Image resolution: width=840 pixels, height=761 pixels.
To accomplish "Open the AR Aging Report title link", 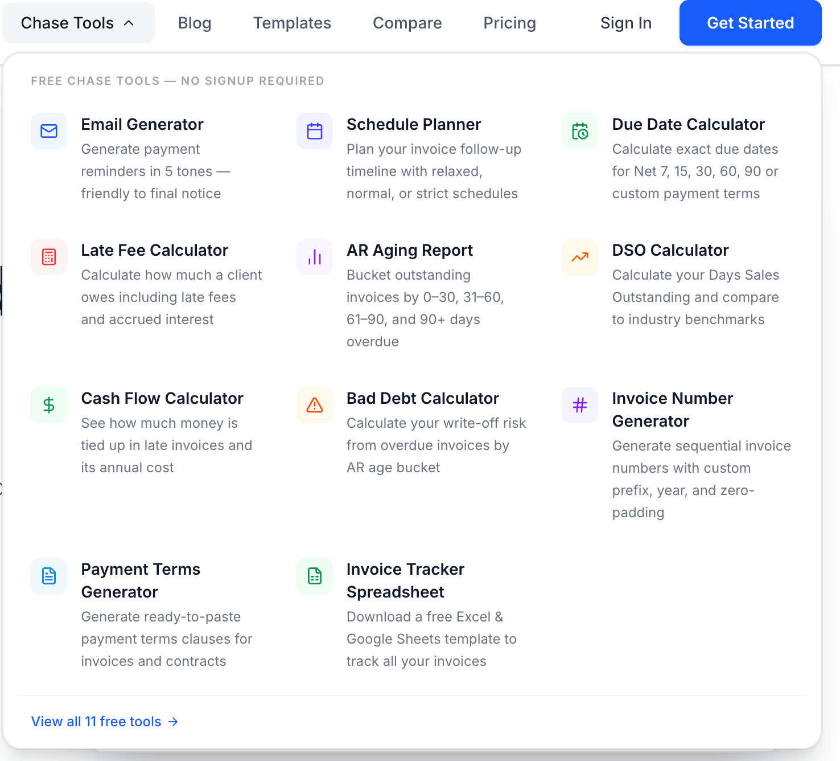I will point(409,250).
